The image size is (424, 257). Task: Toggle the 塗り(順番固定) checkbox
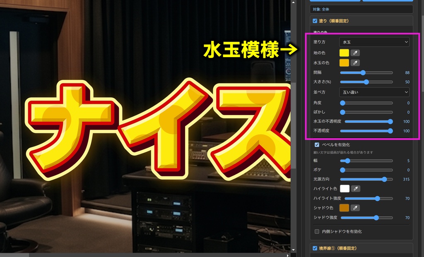(315, 21)
